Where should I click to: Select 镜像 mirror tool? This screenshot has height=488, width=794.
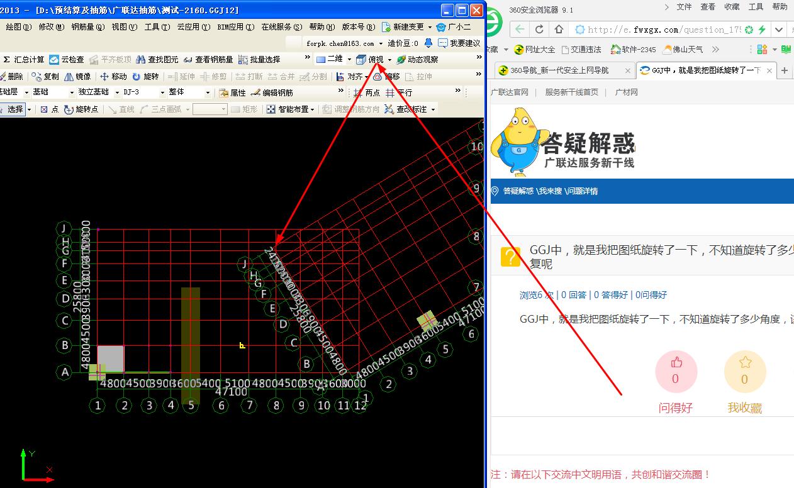point(77,76)
